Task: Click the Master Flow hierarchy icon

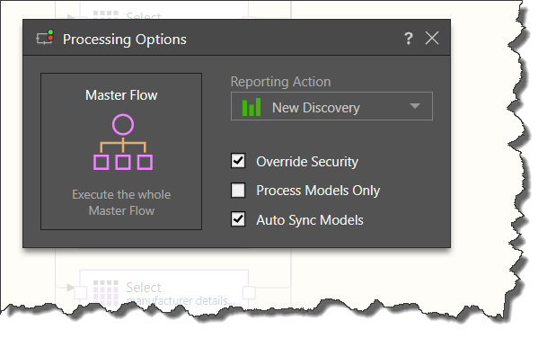Action: click(x=123, y=142)
